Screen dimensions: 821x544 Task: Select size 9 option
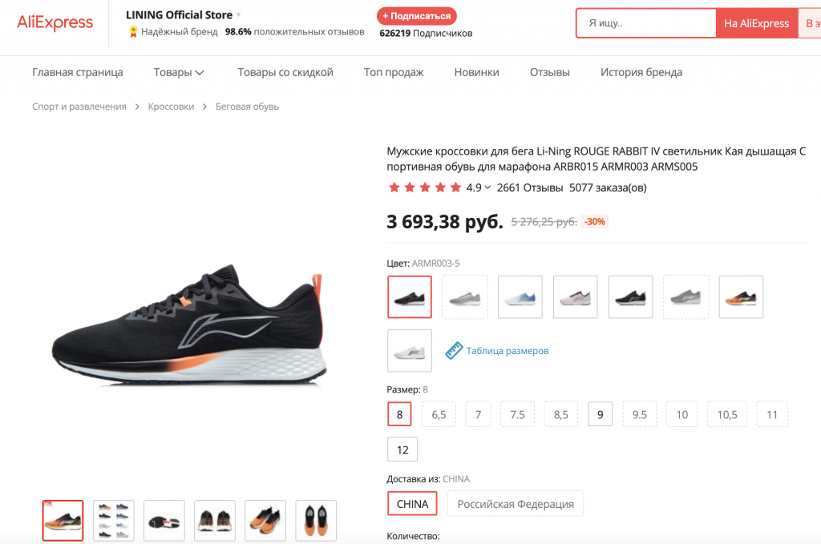point(601,414)
